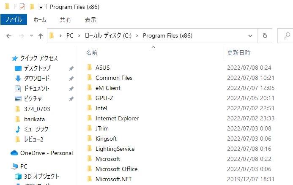Screen dimensions: 293x185
Task: Click the Back navigation arrow
Action: pyautogui.click(x=9, y=36)
